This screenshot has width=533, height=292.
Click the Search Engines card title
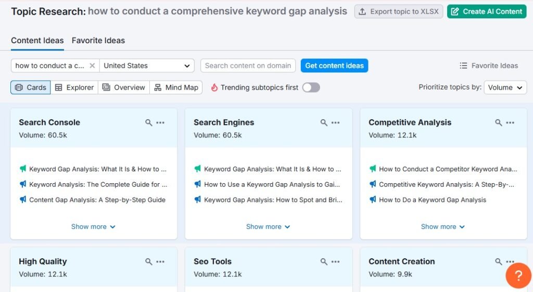[224, 122]
